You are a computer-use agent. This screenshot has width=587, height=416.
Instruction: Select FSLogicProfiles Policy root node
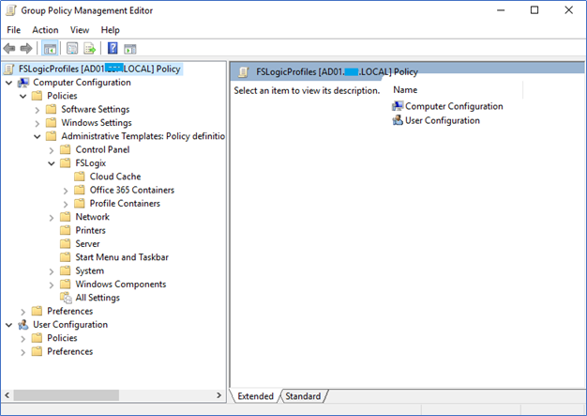99,69
